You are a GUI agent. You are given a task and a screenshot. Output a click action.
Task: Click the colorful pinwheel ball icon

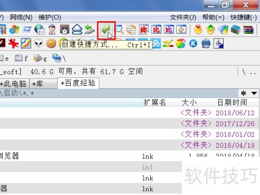[x=180, y=43]
